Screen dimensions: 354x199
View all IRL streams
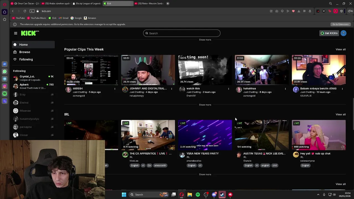pyautogui.click(x=340, y=114)
